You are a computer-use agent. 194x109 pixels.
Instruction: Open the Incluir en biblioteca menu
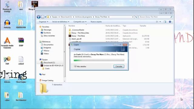(x=61, y=22)
